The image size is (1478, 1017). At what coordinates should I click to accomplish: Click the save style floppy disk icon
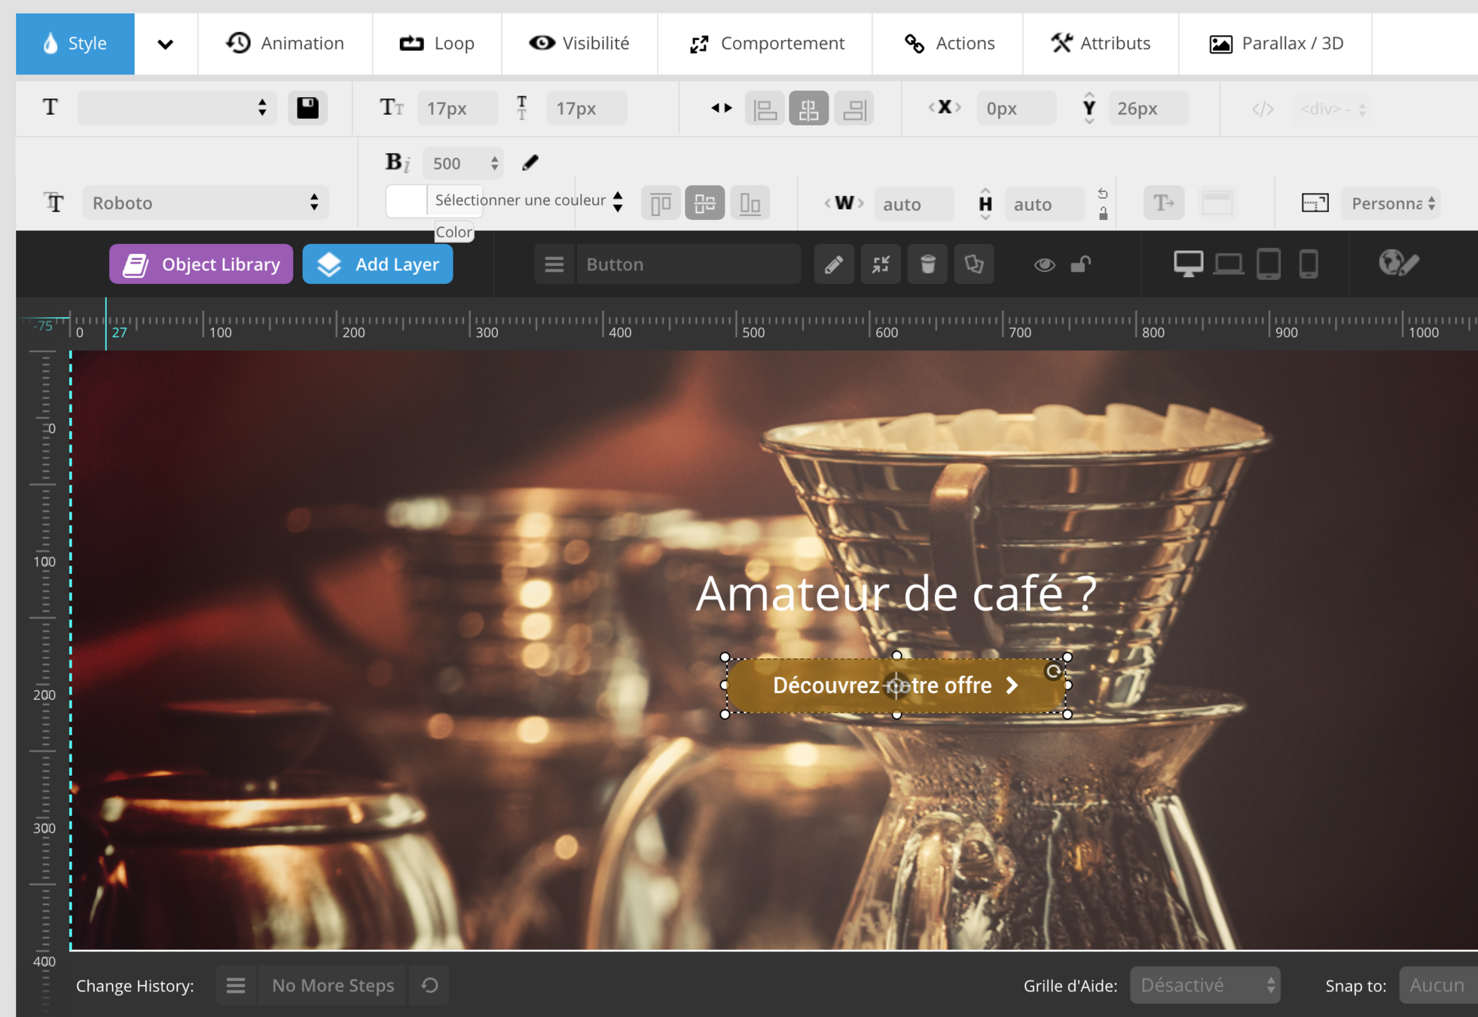coord(307,108)
